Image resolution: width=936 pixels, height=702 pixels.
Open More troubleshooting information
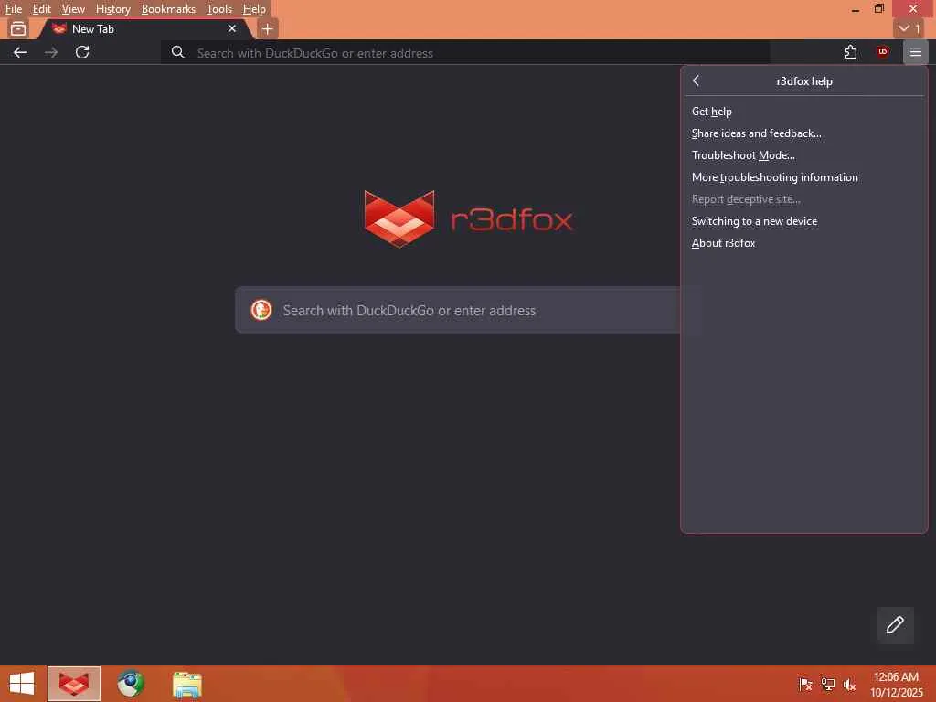click(804, 177)
